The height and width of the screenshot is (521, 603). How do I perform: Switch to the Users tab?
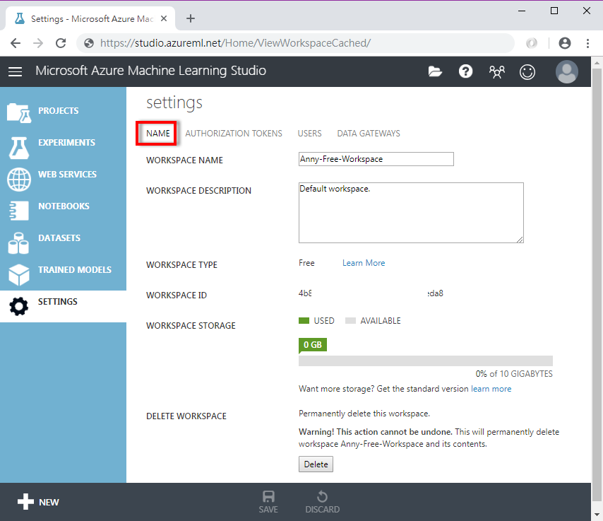309,133
